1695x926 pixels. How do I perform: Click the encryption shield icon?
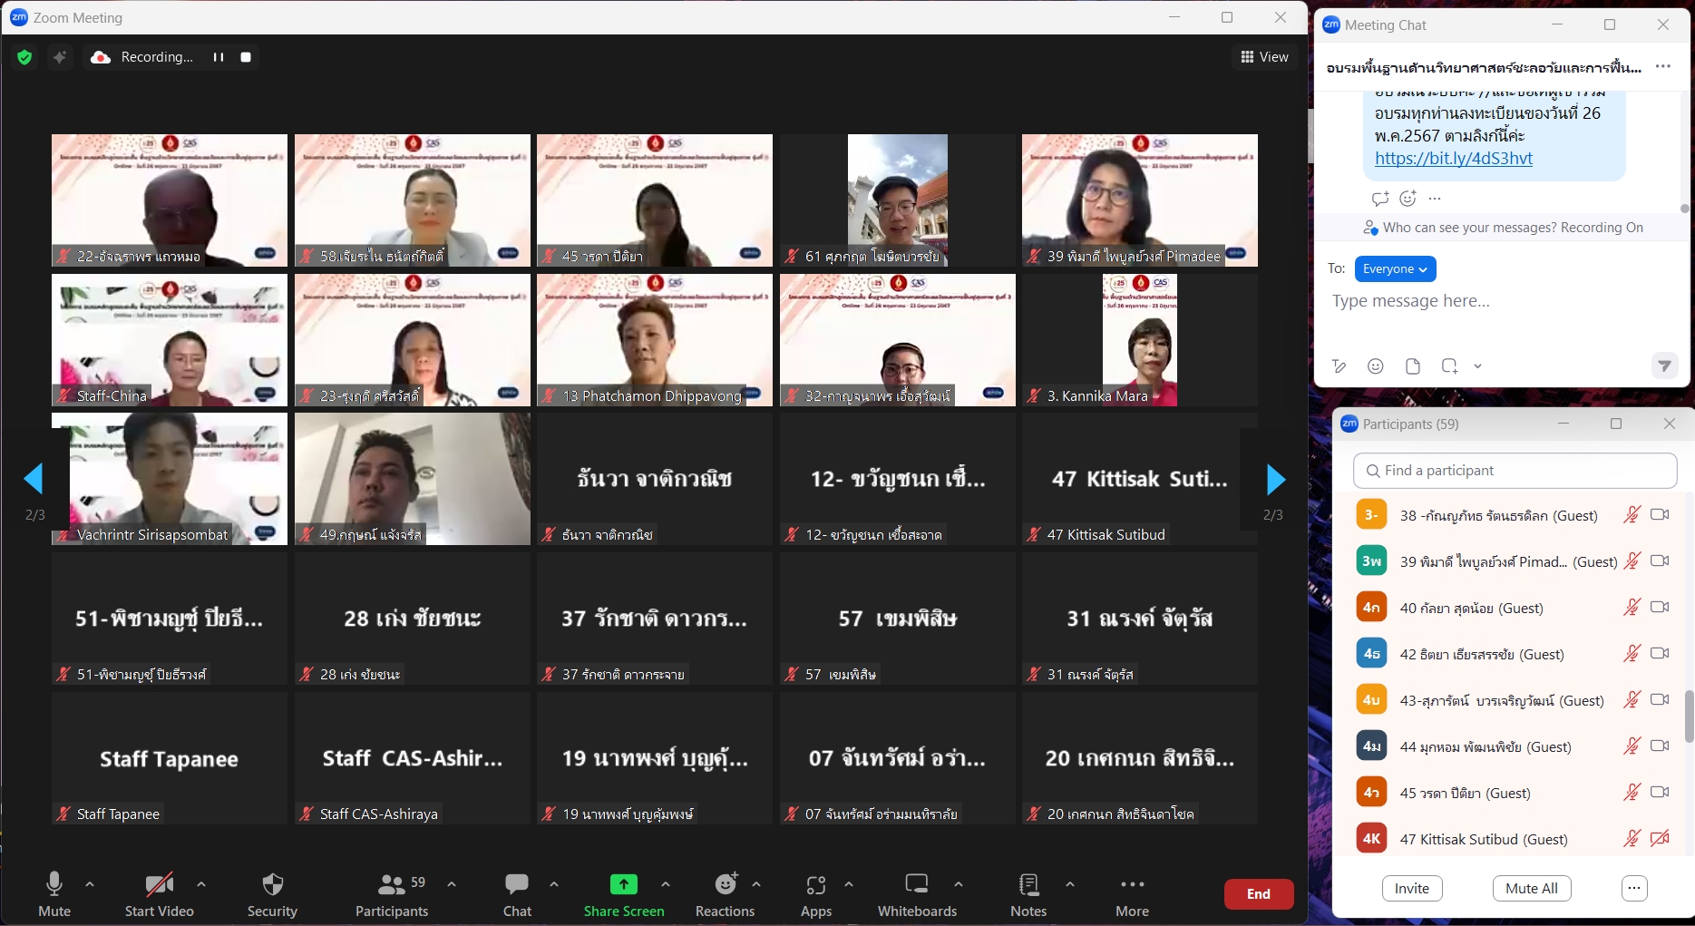[x=24, y=57]
